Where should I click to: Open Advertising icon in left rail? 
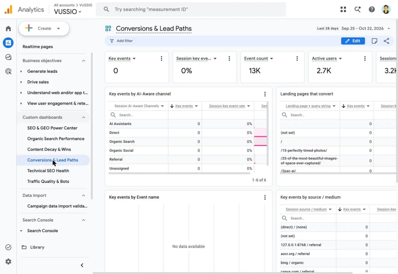pos(8,72)
